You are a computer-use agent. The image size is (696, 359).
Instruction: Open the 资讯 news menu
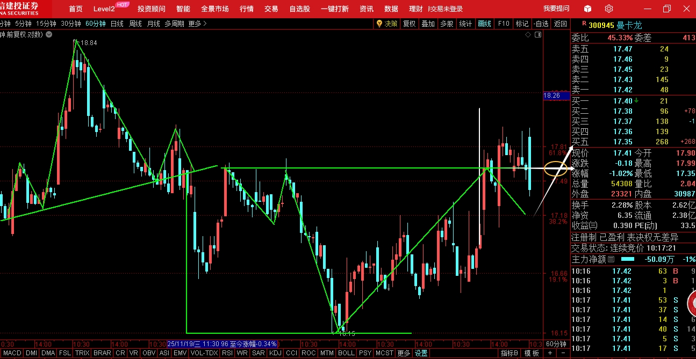(367, 9)
